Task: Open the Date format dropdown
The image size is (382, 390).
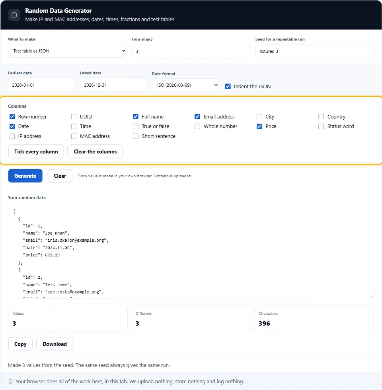Action: [x=185, y=85]
